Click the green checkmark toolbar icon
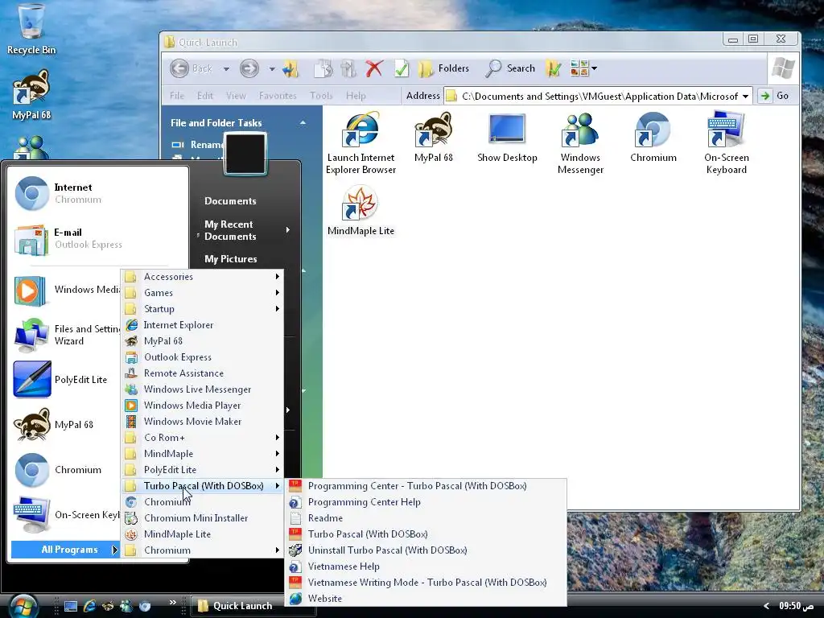 click(x=402, y=68)
